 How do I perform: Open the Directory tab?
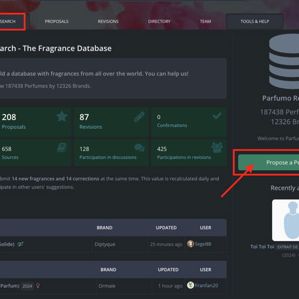click(159, 21)
